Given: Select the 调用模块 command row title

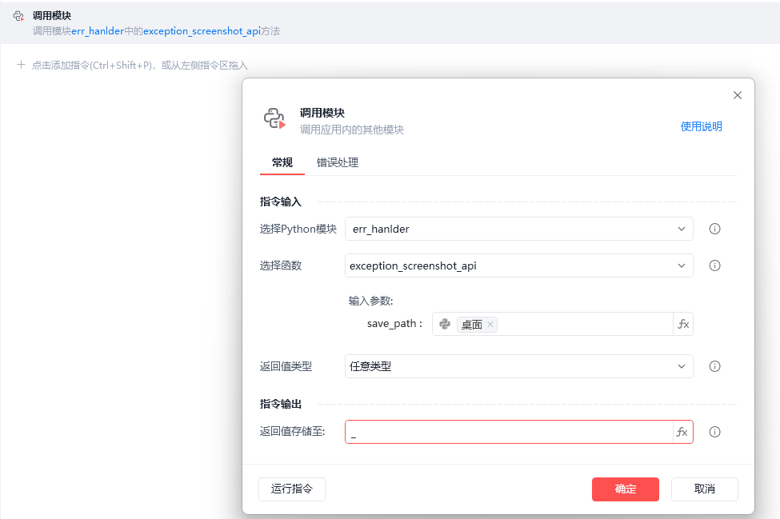Looking at the screenshot, I should click(x=52, y=16).
